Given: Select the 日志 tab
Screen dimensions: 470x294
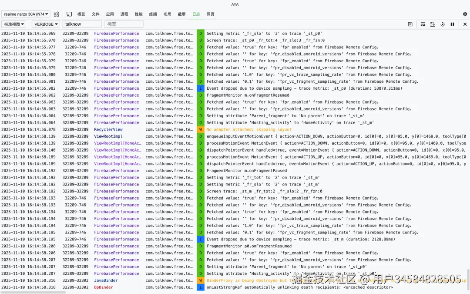Looking at the screenshot, I should [196, 14].
